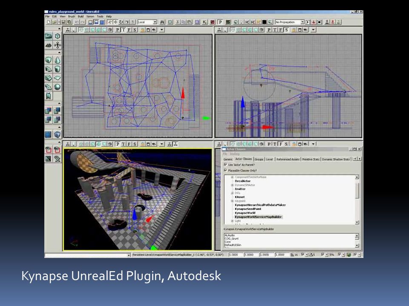Expand the Info tree node
Viewport: 409px width, 306px height.
(232, 193)
